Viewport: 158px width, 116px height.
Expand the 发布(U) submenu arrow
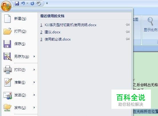(x=34, y=108)
